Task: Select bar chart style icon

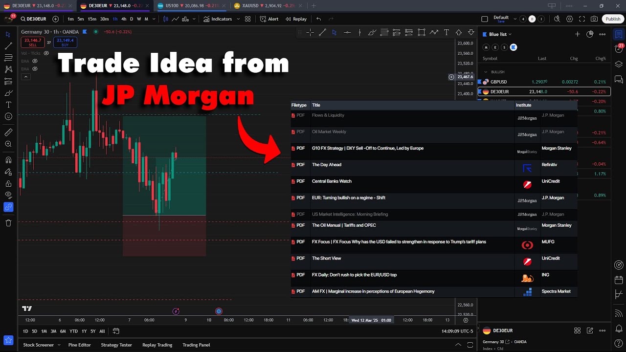Action: (x=185, y=19)
